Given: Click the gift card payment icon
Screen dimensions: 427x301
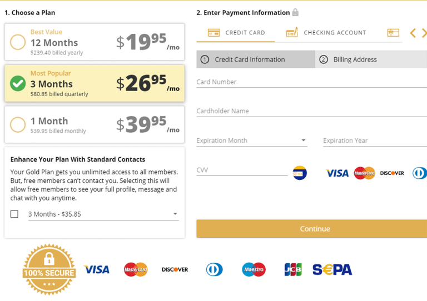Looking at the screenshot, I should pyautogui.click(x=393, y=33).
